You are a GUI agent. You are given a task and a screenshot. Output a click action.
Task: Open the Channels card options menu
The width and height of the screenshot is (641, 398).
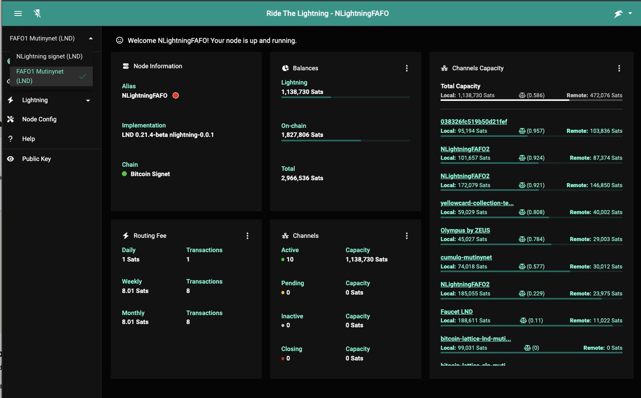pos(407,236)
